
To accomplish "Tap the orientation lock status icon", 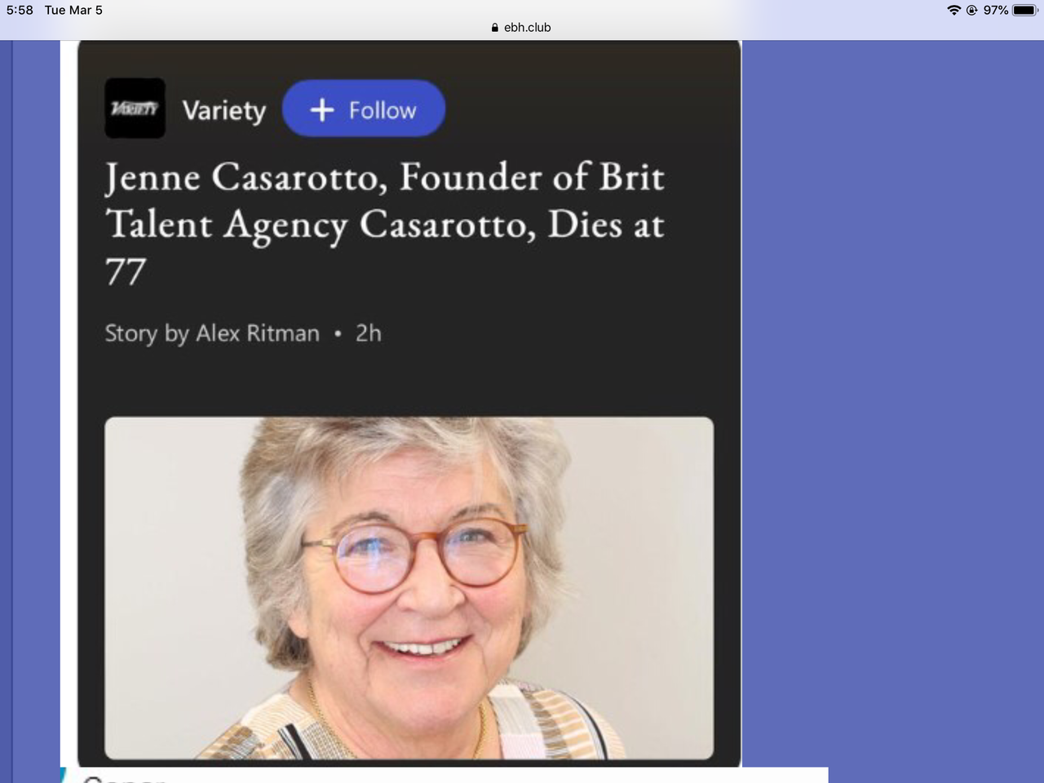I will coord(972,10).
